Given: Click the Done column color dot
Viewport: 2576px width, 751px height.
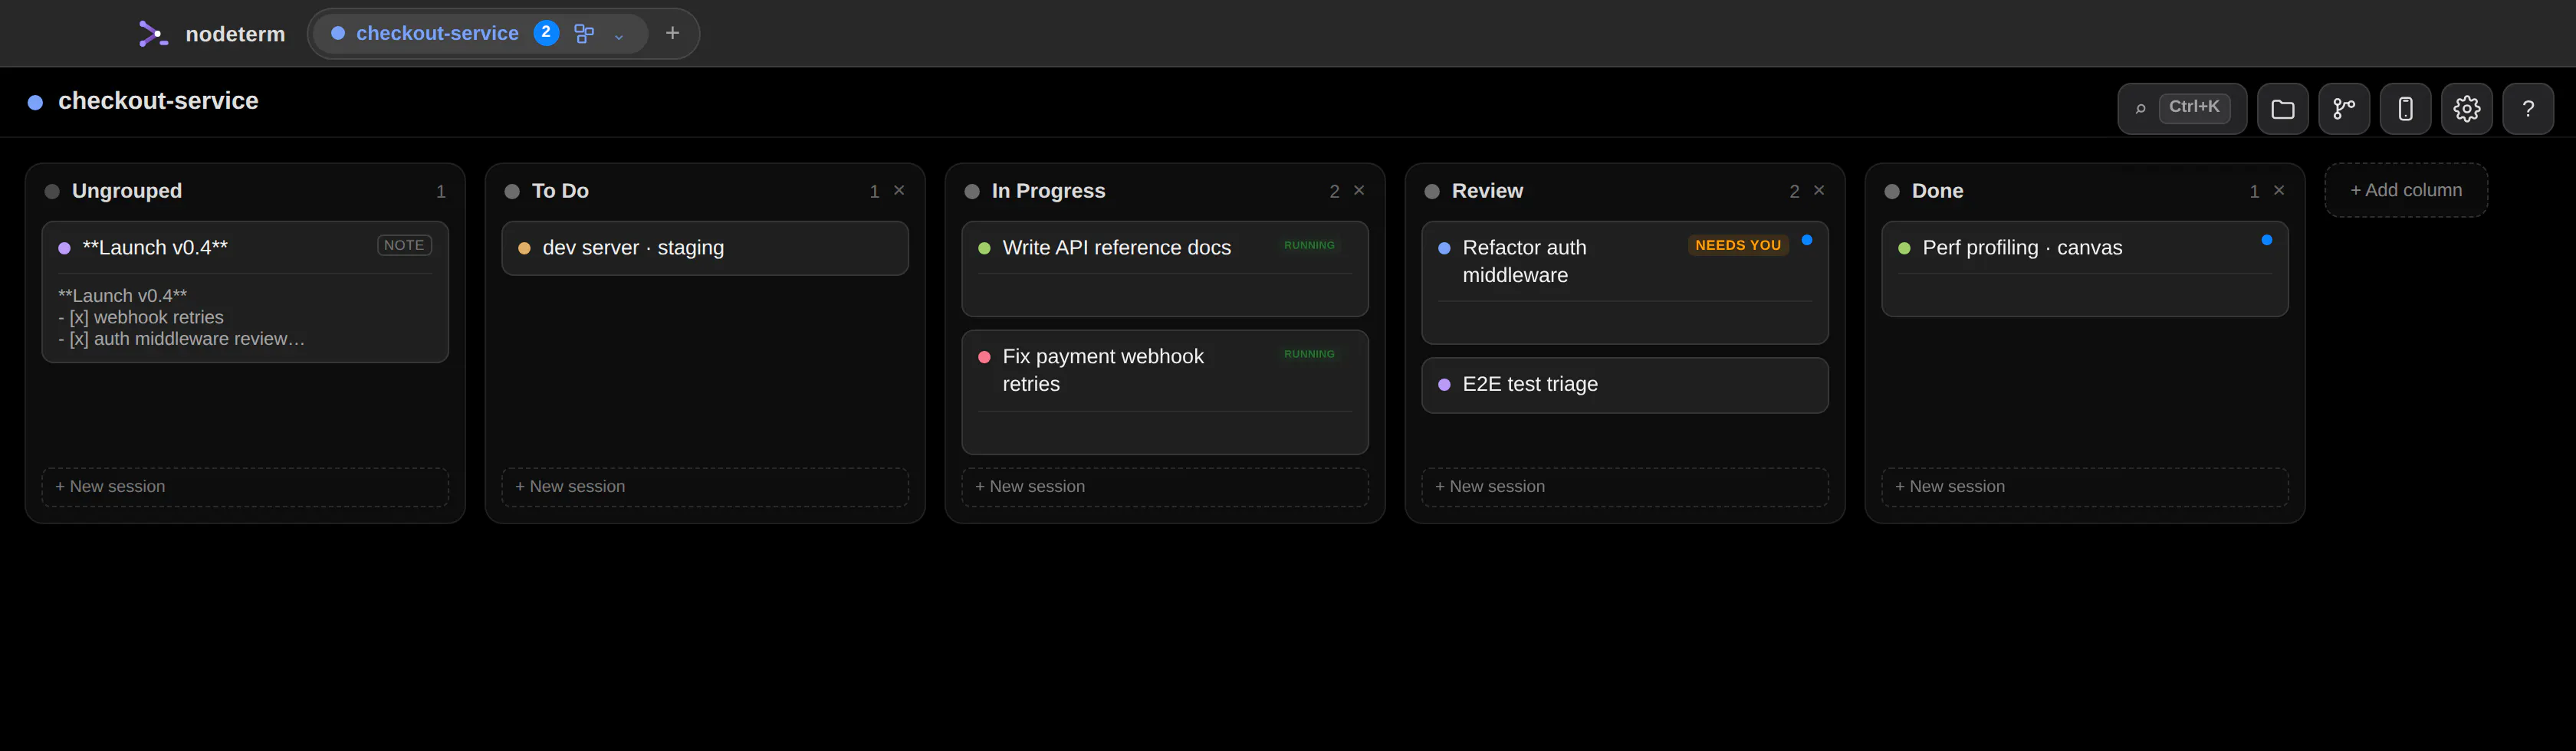Looking at the screenshot, I should coord(1892,191).
